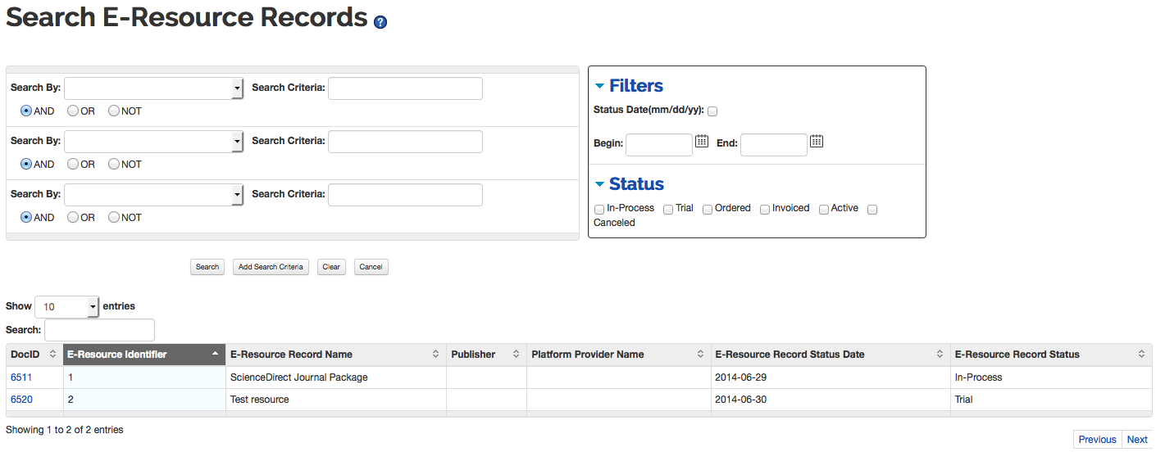
Task: Collapse the Status section
Action: coord(599,184)
